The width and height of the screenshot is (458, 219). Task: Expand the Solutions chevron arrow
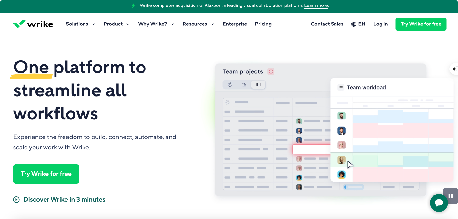click(x=93, y=24)
